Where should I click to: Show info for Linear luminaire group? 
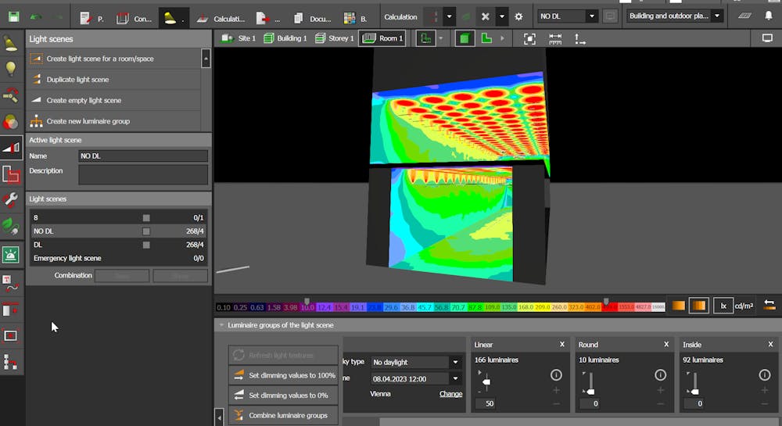pyautogui.click(x=556, y=375)
